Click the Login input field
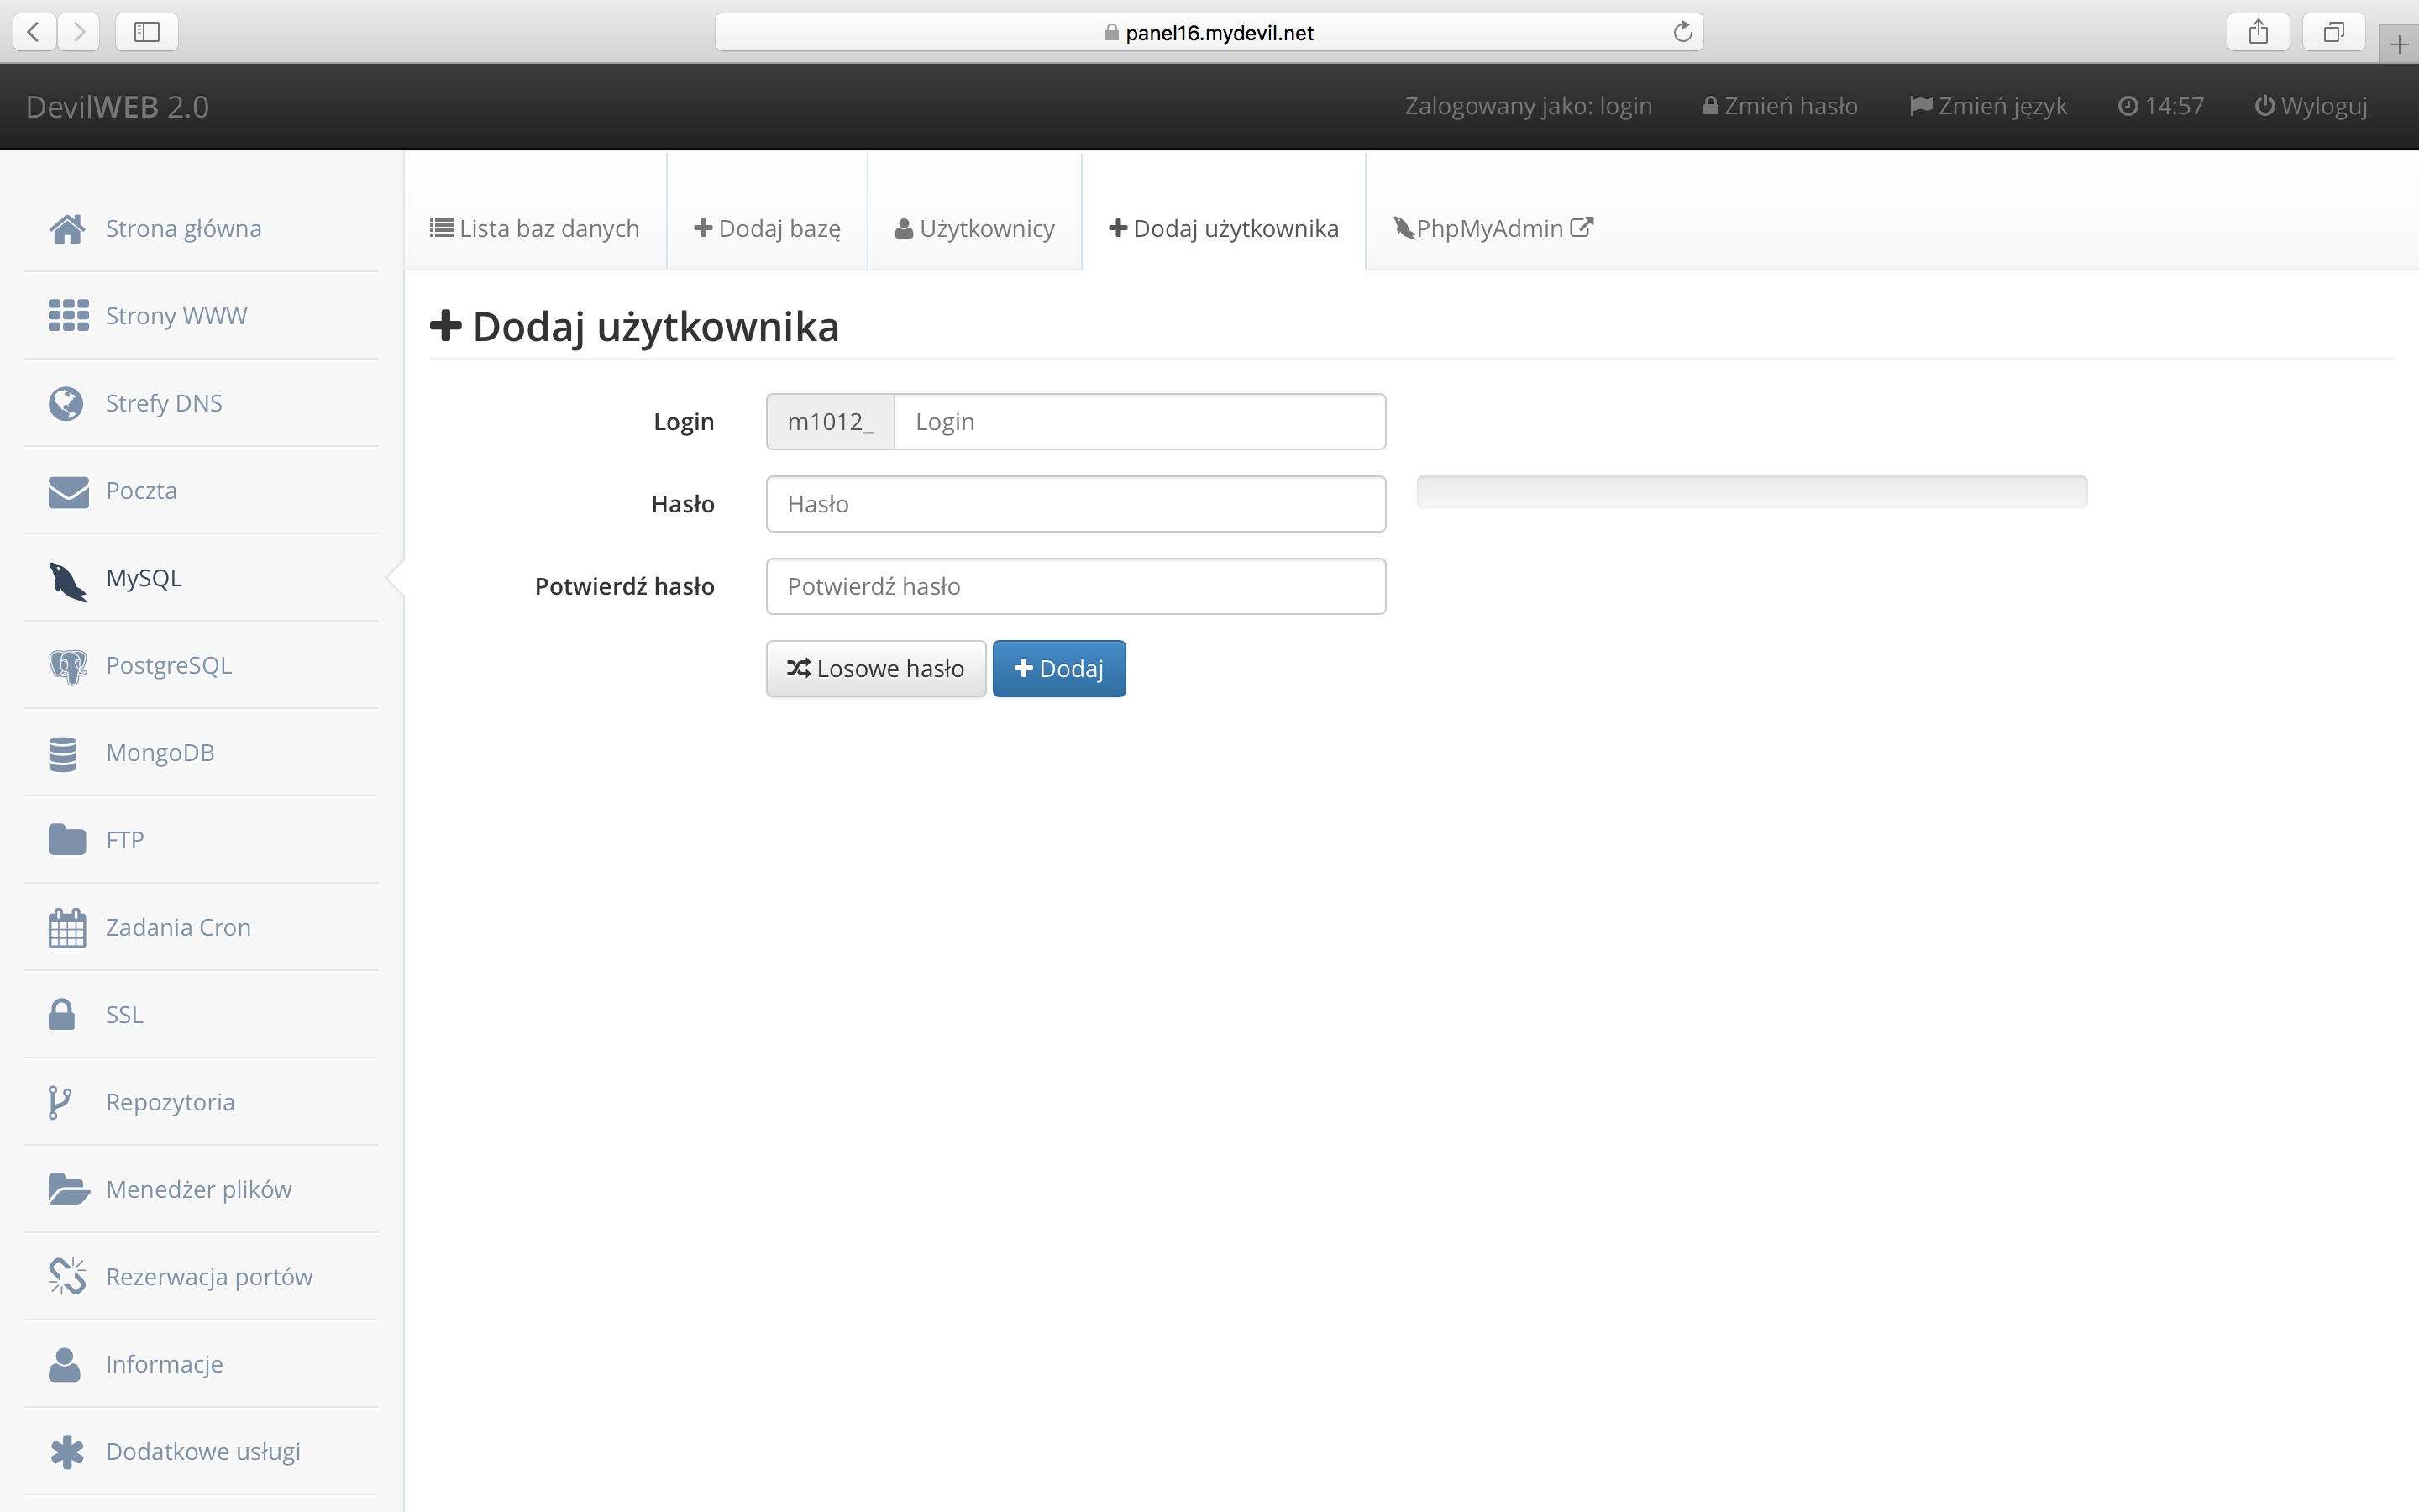The height and width of the screenshot is (1512, 2419). pyautogui.click(x=1140, y=421)
